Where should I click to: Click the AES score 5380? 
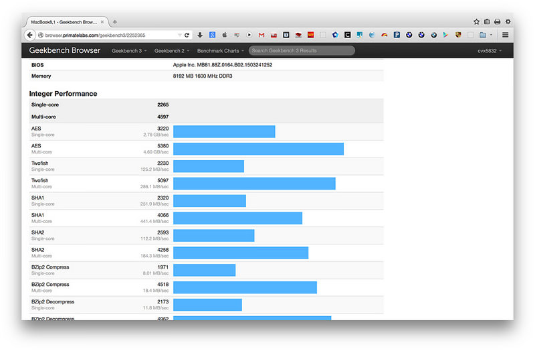(163, 145)
